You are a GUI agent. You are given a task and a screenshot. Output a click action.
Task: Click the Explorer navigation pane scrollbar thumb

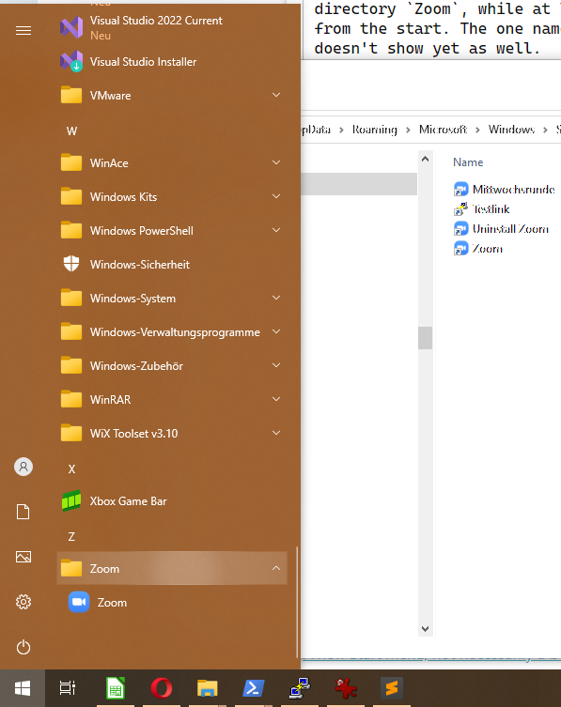point(425,338)
